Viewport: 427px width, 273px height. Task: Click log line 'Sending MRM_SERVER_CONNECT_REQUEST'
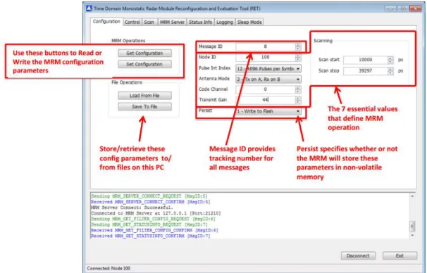[149, 196]
